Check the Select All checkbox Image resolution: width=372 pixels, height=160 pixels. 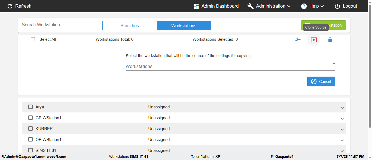pos(33,39)
